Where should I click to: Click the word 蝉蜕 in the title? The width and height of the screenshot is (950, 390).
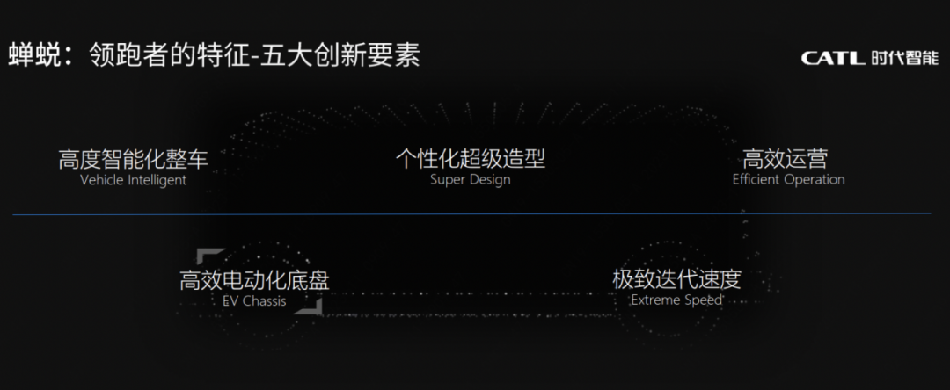tap(33, 55)
